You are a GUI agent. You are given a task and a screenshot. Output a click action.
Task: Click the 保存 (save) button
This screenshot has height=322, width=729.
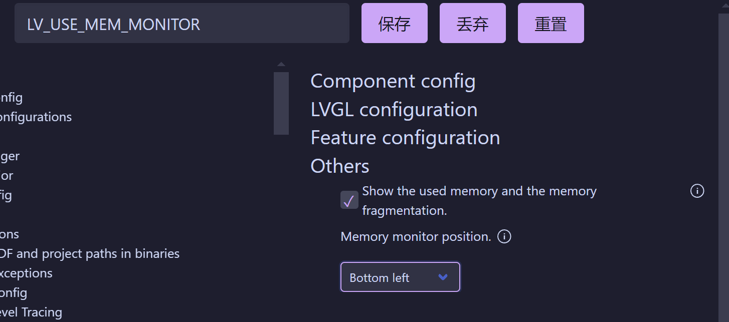coord(394,24)
